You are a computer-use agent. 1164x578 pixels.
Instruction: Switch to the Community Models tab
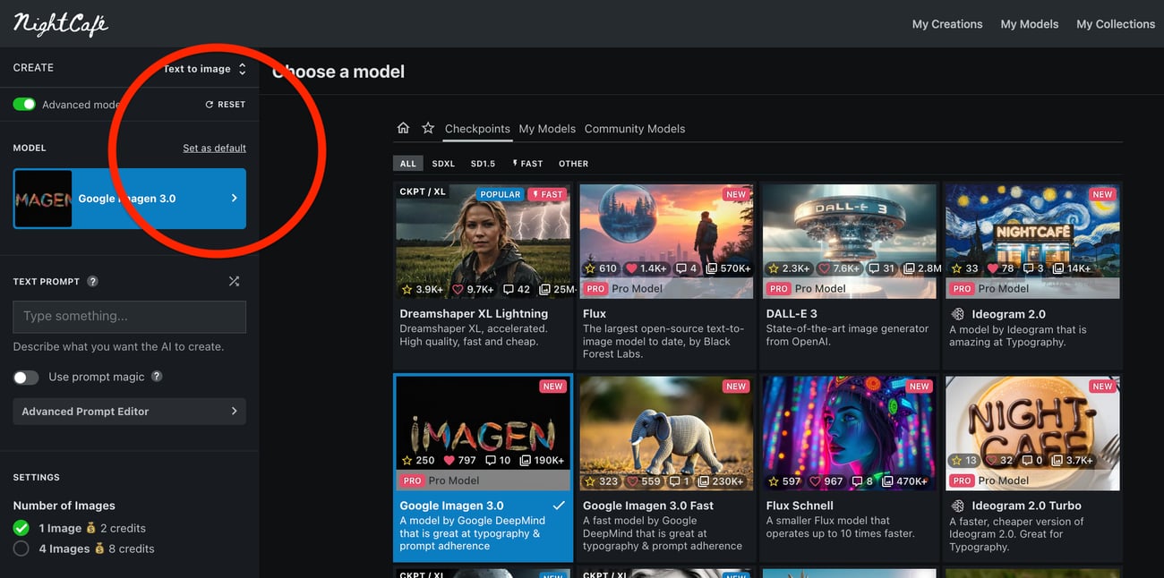click(x=635, y=129)
